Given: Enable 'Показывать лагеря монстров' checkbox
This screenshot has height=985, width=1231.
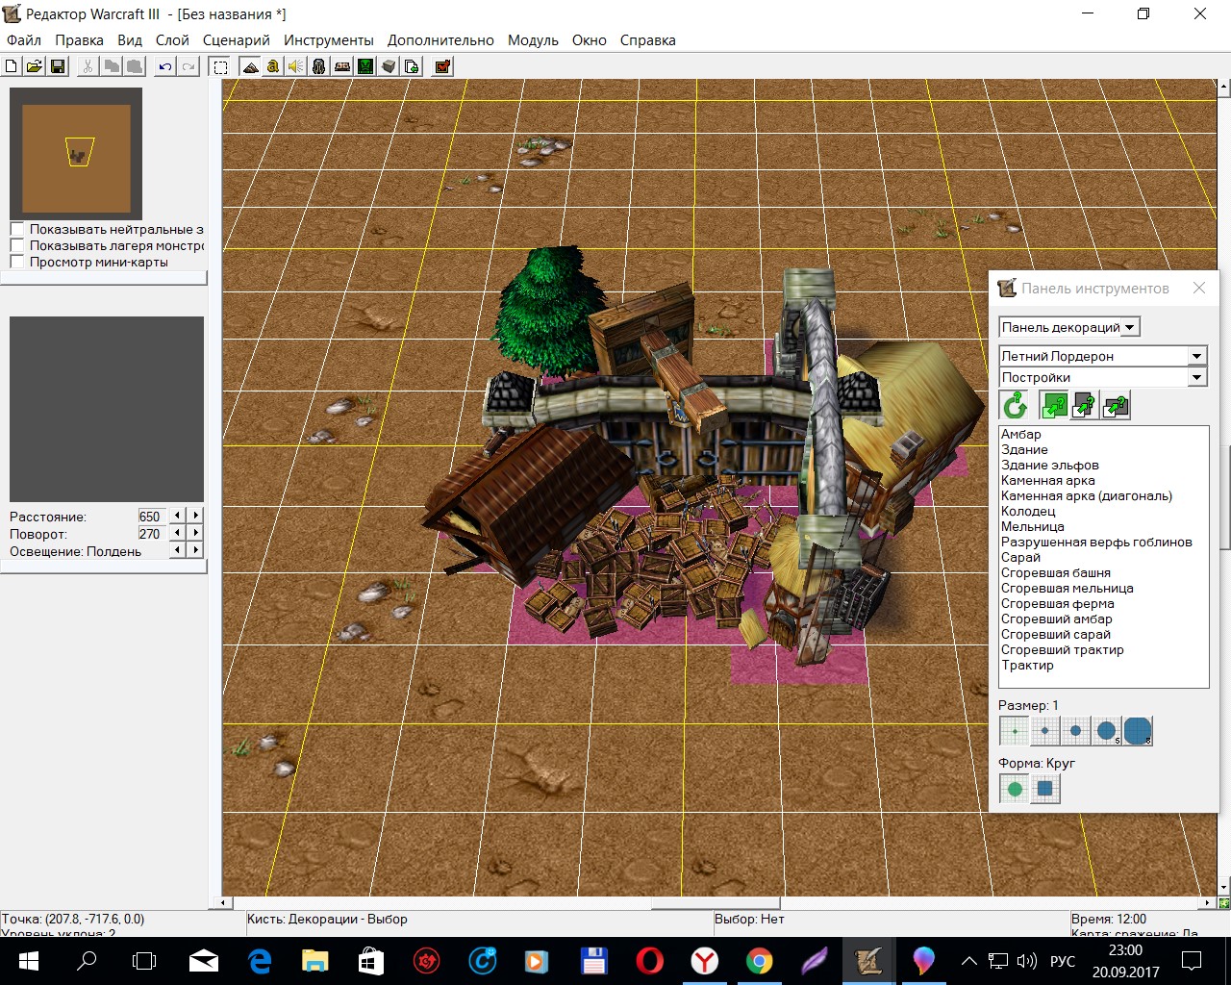Looking at the screenshot, I should [x=16, y=245].
